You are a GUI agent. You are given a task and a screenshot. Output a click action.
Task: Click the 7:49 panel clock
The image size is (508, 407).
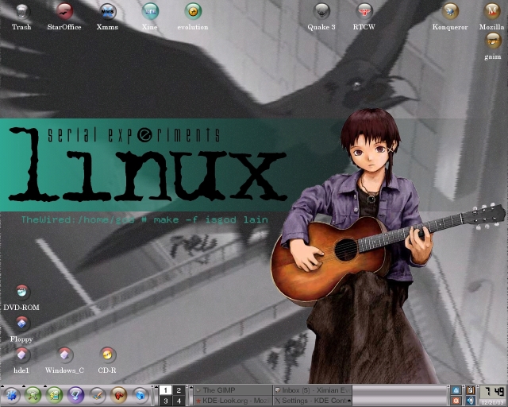[x=492, y=392]
